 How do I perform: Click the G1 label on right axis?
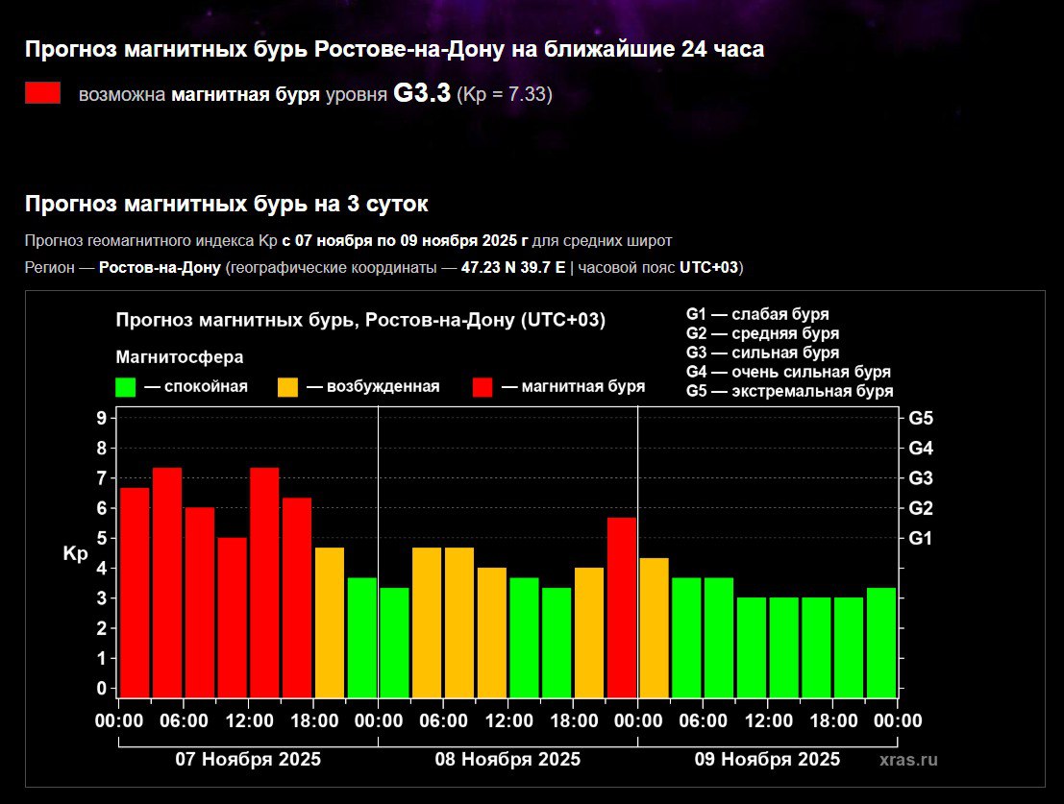[921, 539]
